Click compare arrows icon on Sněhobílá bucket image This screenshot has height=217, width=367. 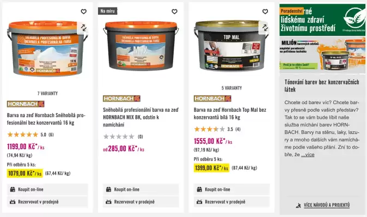[83, 28]
